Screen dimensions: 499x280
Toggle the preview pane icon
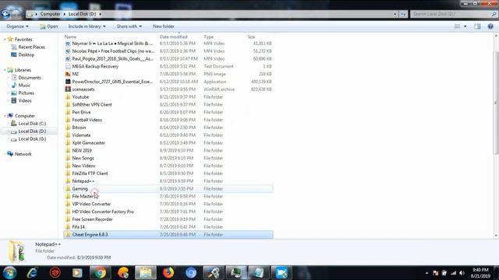tap(477, 26)
